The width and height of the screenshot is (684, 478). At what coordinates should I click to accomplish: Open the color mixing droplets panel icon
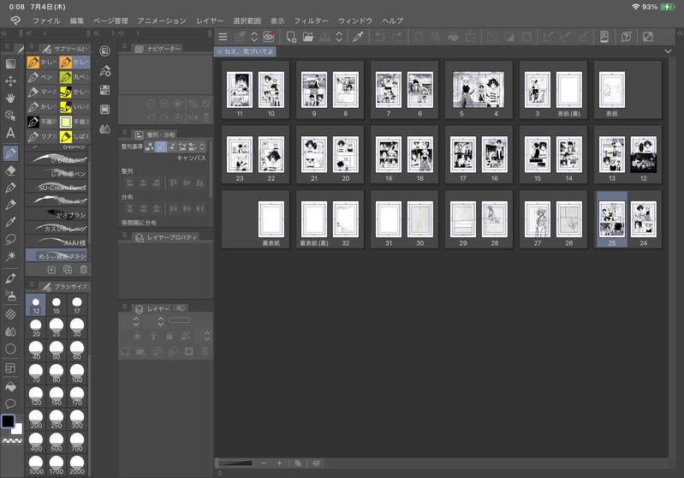[104, 129]
